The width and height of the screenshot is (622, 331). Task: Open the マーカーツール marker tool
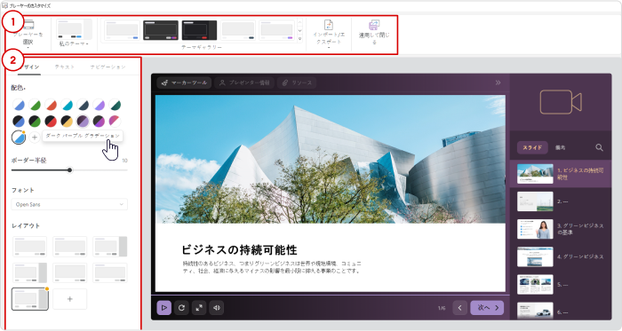tap(185, 83)
